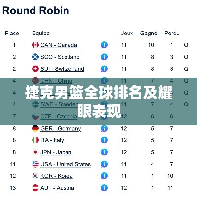Screen dimensions: 197x203
Task: Open the info icon for Korea
Action: (104, 176)
